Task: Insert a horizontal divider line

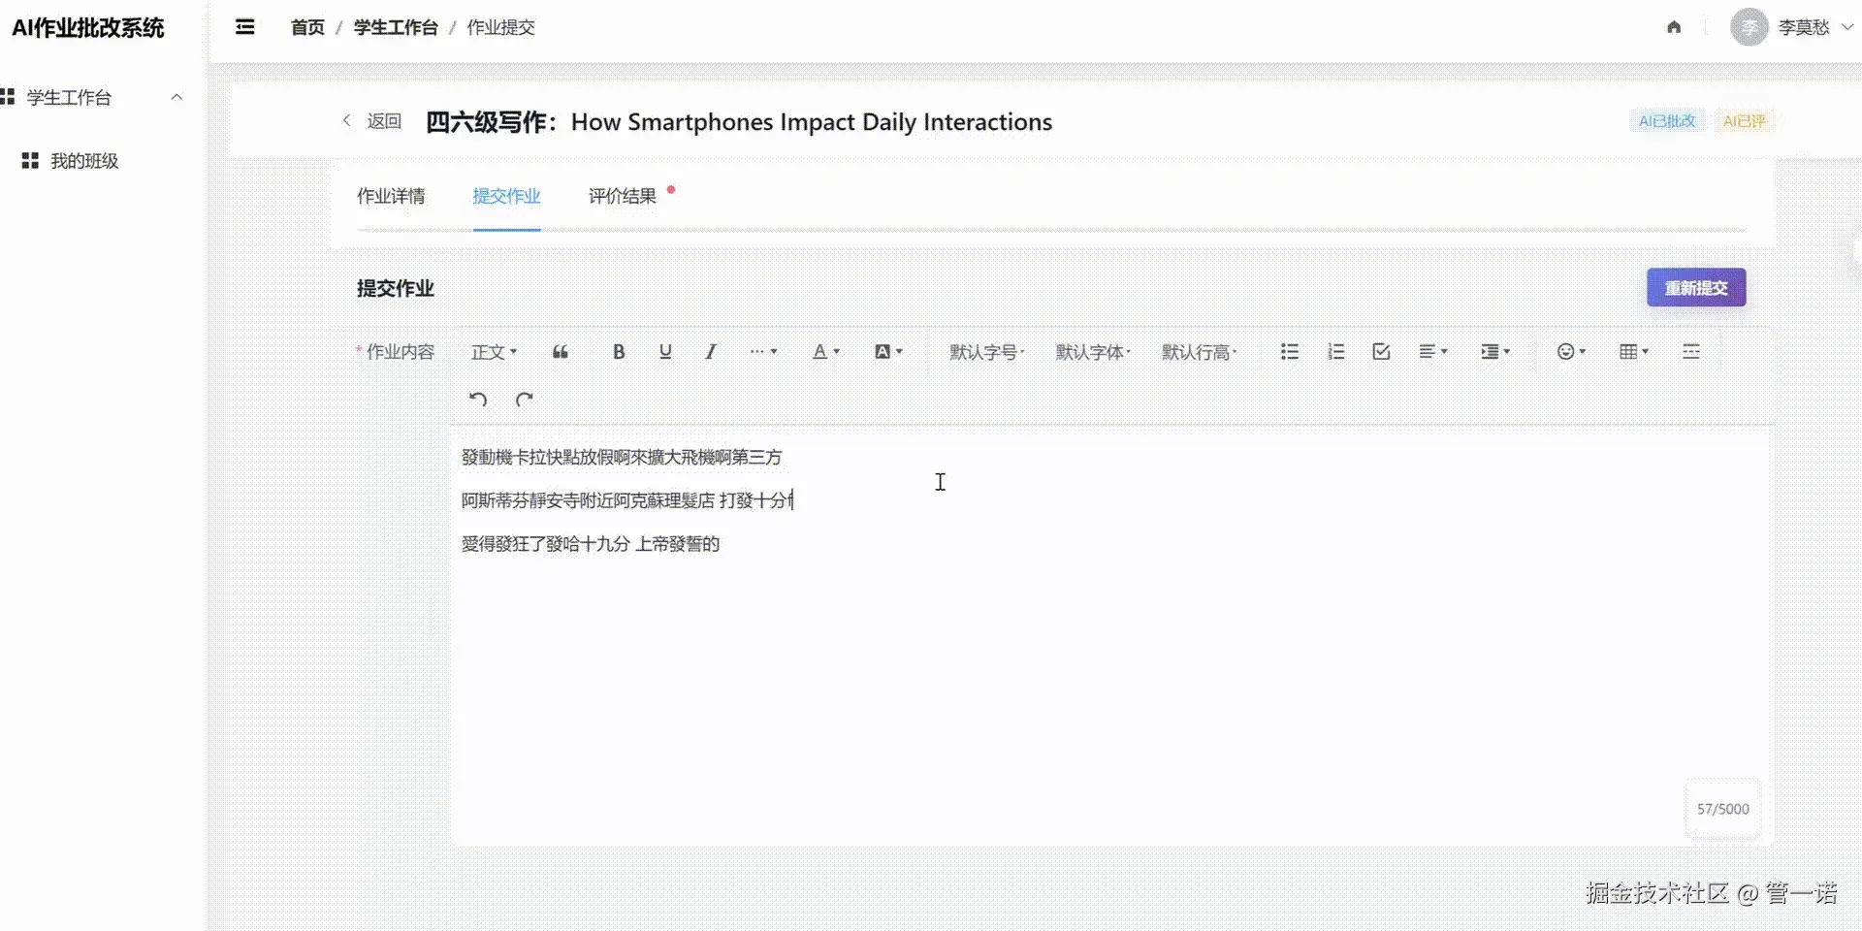Action: [1691, 351]
